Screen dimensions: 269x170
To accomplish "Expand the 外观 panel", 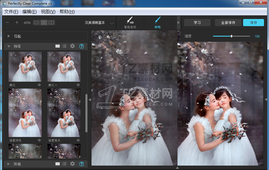I will pos(8,164).
